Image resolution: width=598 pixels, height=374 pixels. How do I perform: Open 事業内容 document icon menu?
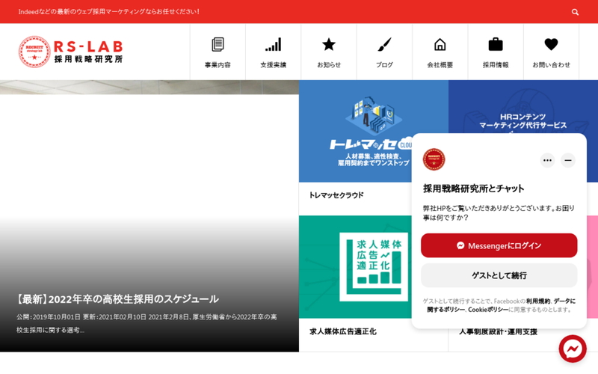pyautogui.click(x=218, y=45)
